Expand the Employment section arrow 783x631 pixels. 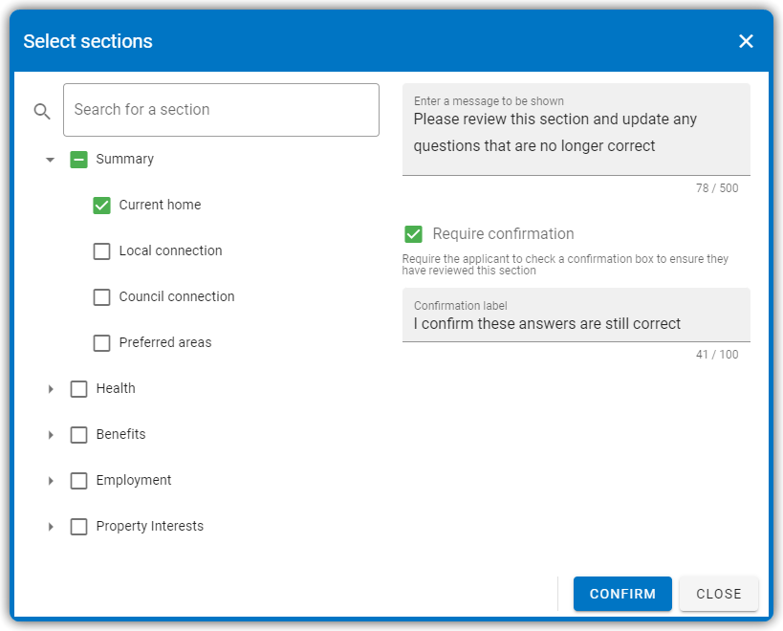pos(51,481)
